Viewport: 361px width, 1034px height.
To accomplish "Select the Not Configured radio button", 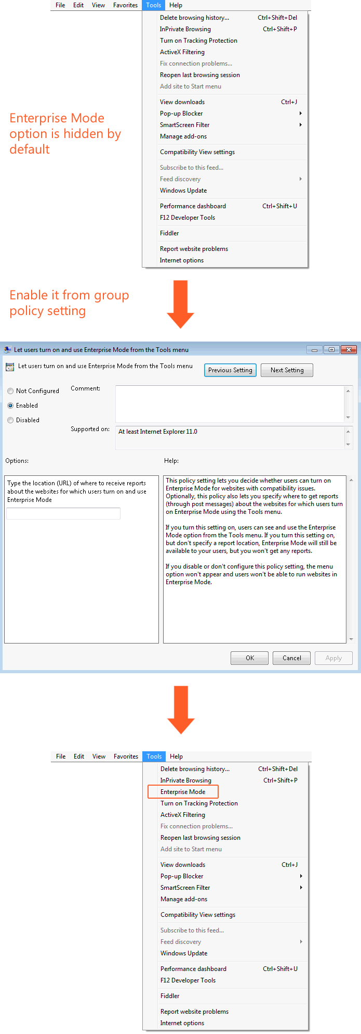I will pos(10,391).
